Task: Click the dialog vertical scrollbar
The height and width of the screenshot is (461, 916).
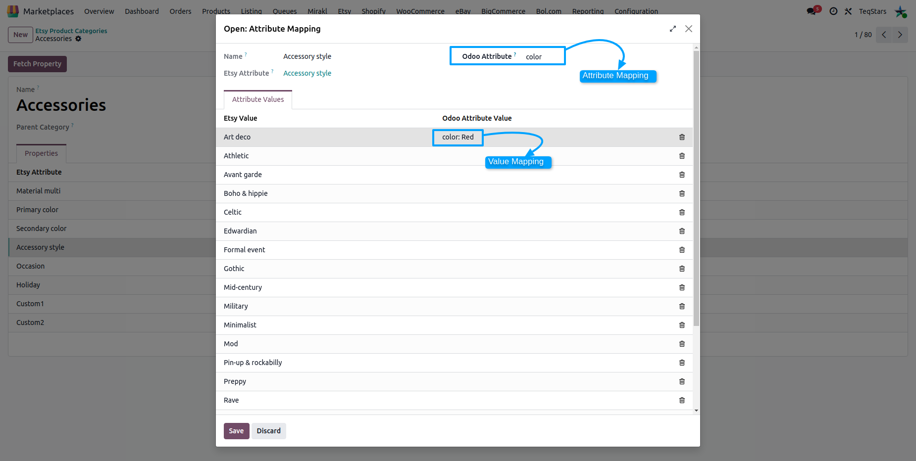Action: click(696, 188)
